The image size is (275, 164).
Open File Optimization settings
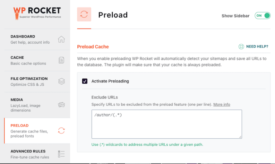(x=29, y=81)
